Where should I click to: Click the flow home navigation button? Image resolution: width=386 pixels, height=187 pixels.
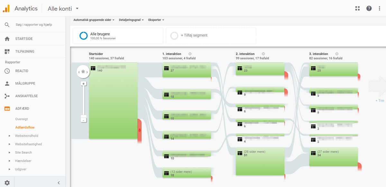[x=83, y=72]
